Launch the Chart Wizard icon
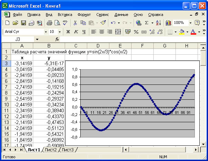 [x=168, y=23]
